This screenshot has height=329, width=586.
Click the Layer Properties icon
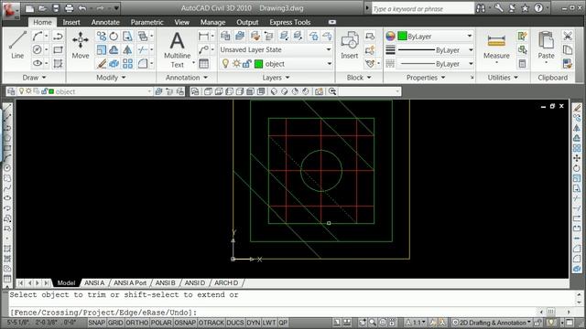click(225, 36)
